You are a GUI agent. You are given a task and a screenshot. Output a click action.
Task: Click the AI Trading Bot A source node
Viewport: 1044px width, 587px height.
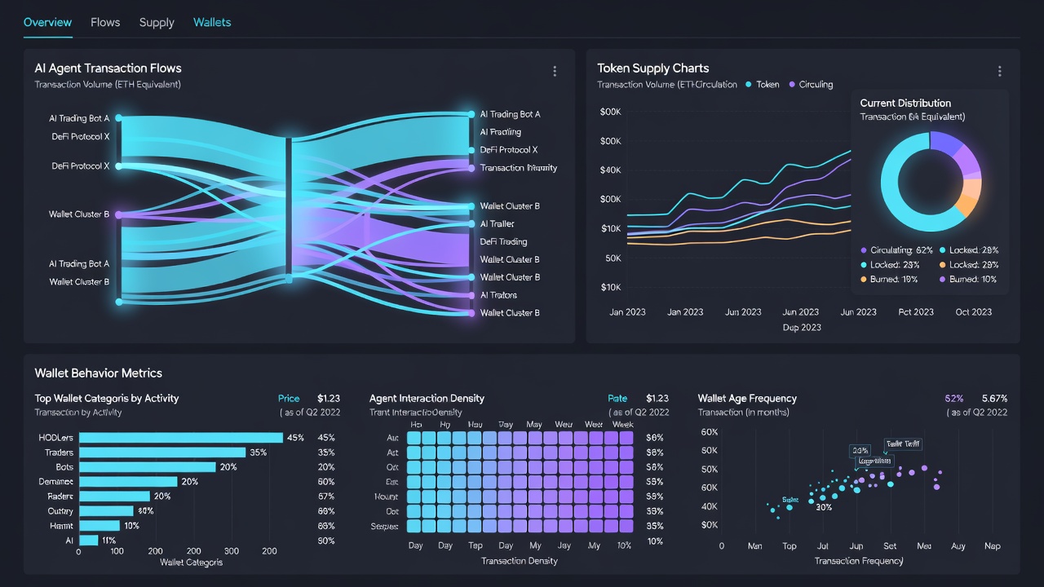(118, 118)
